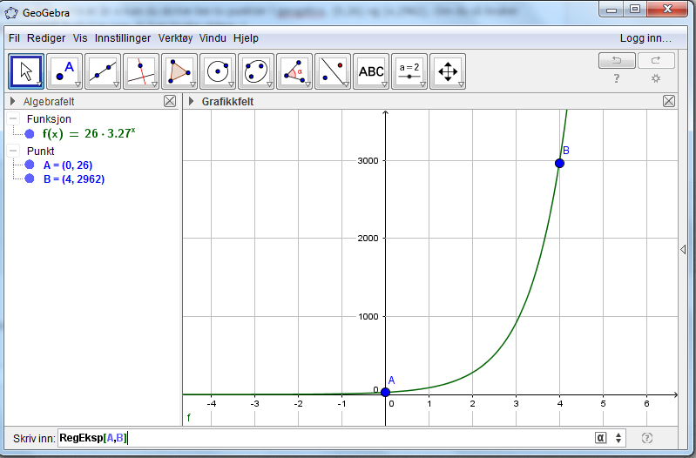Collapse the Punkt tree group

point(13,151)
